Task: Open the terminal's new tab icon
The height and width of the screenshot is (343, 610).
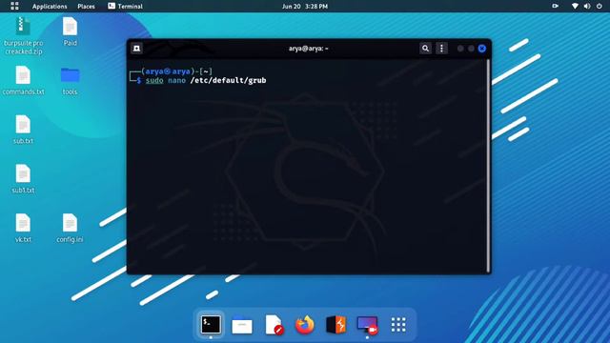Action: click(x=136, y=49)
